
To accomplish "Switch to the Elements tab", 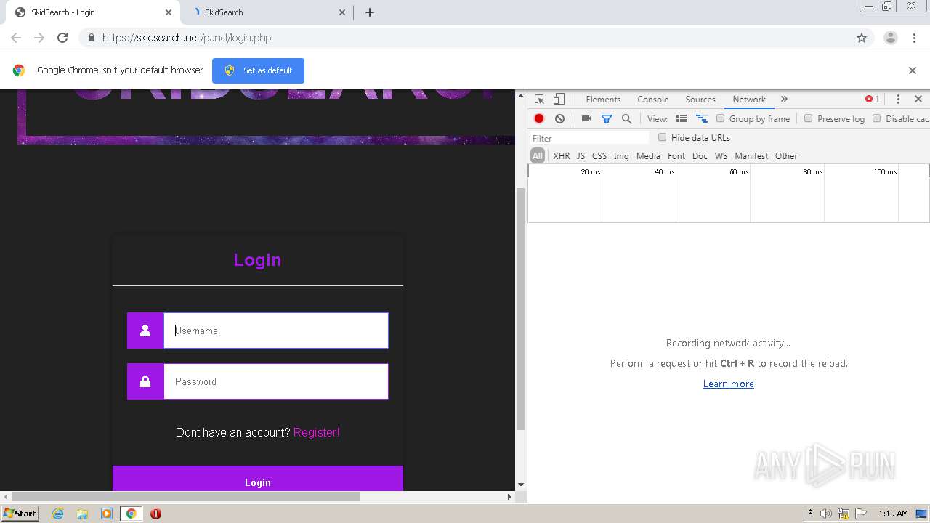I will [603, 100].
